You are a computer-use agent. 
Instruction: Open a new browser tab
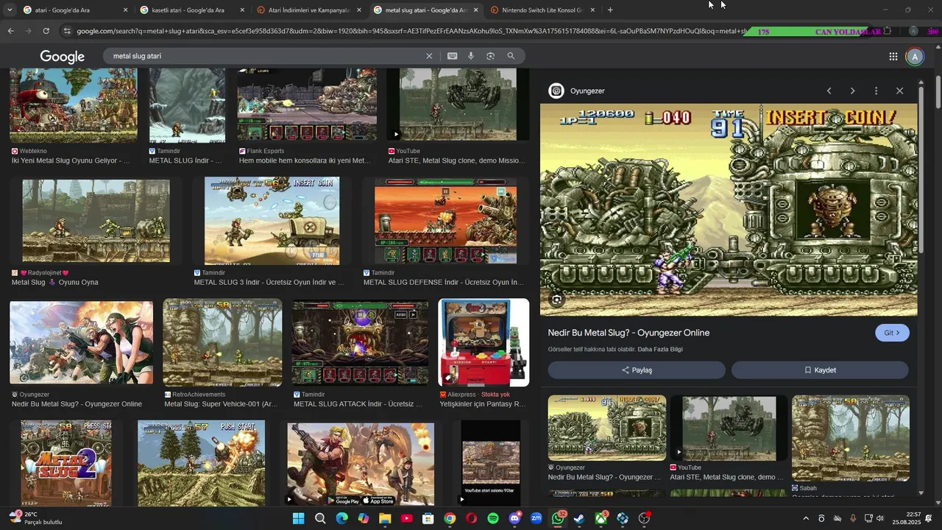610,10
